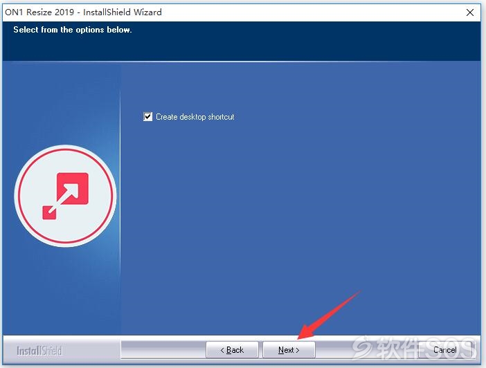Click the Next button
The height and width of the screenshot is (368, 486).
[x=289, y=350]
